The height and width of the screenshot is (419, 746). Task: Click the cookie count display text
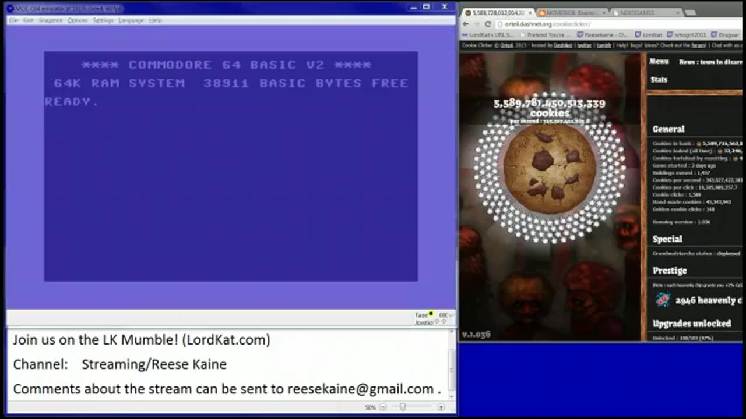pyautogui.click(x=550, y=108)
